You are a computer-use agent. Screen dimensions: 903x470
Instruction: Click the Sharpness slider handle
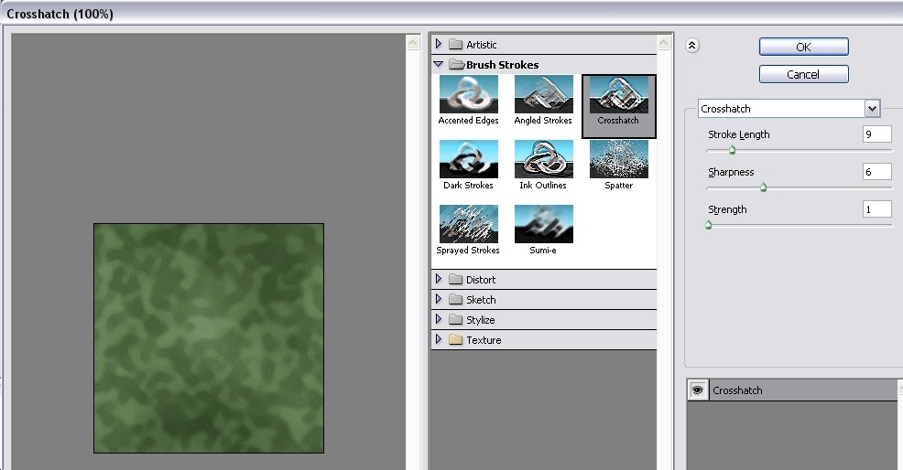tap(763, 187)
